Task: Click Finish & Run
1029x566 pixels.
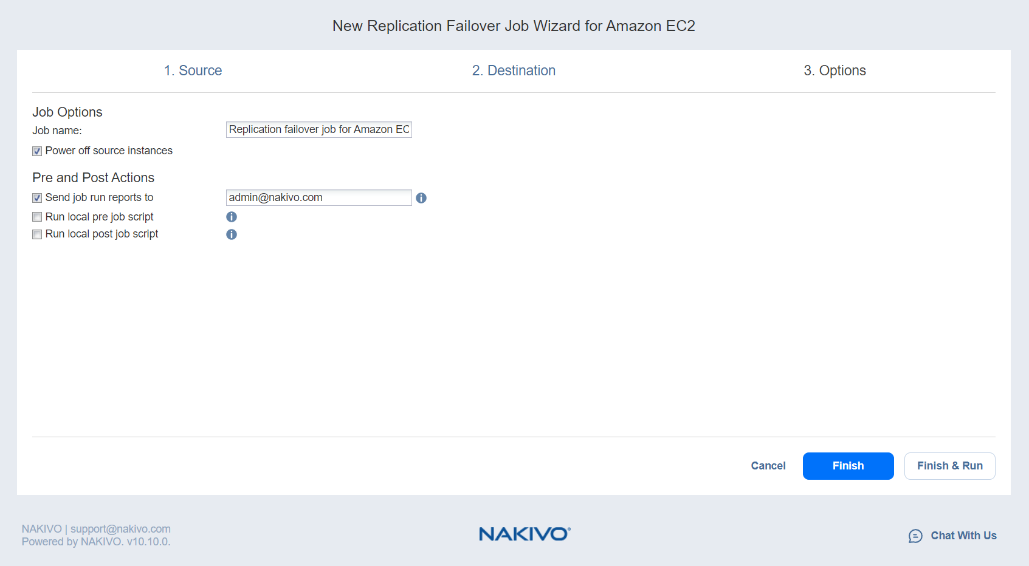Action: coord(949,466)
